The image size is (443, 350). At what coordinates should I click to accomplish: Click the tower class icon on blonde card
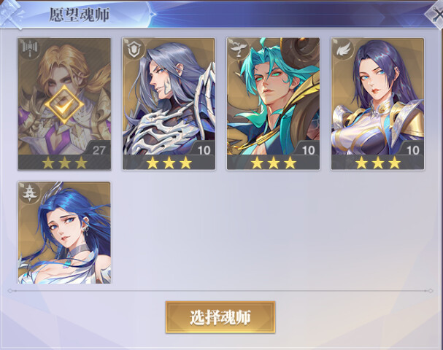(x=30, y=50)
